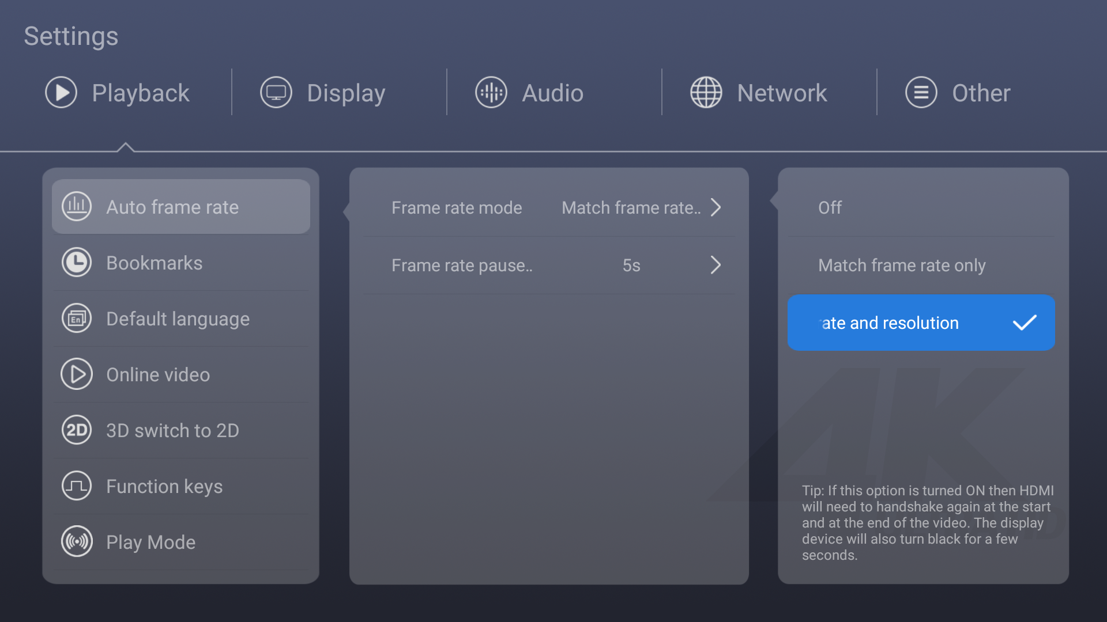
Task: Click the 2D icon for 3D switch
Action: click(x=77, y=430)
